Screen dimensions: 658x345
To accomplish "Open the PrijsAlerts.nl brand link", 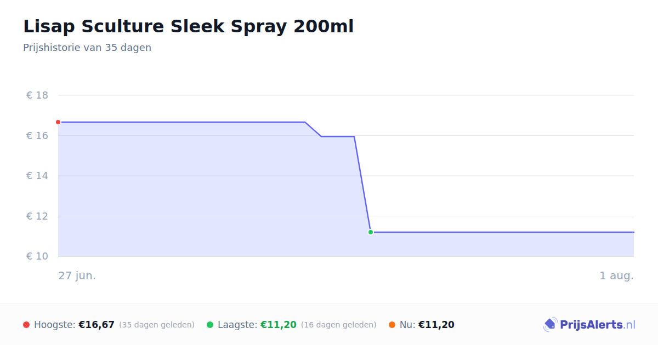I will click(x=589, y=325).
